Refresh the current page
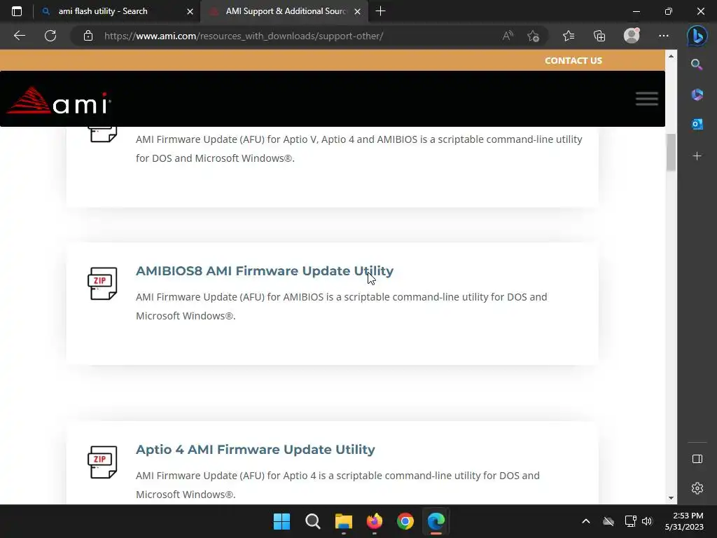717x538 pixels. (x=50, y=36)
